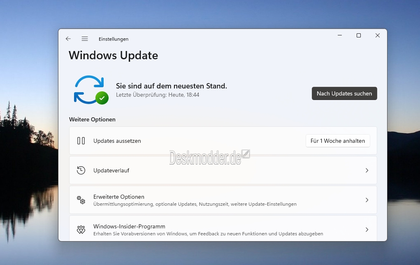The image size is (420, 265).
Task: Open the Updateverlauf entry
Action: pos(223,170)
